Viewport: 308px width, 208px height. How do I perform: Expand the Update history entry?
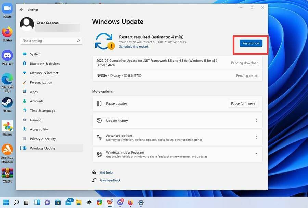point(177,120)
